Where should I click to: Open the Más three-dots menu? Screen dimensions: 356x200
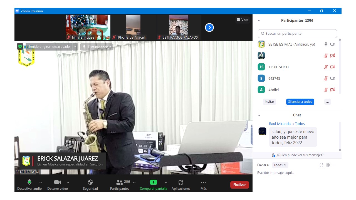(204, 182)
